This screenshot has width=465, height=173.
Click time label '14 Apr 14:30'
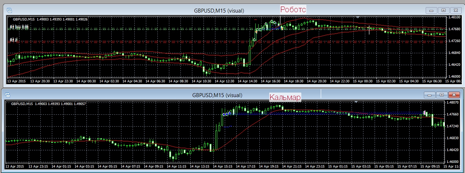tap(247, 81)
